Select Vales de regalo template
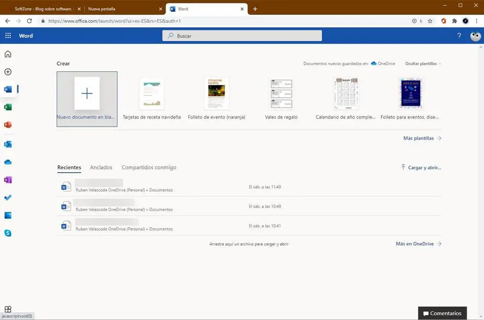The height and width of the screenshot is (320, 484). pos(281,99)
